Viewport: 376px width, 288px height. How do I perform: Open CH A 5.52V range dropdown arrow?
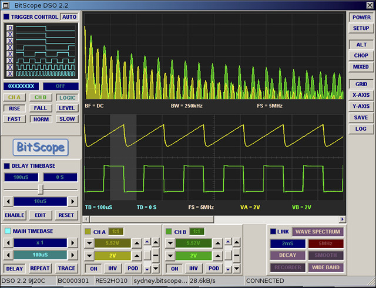[89, 243]
